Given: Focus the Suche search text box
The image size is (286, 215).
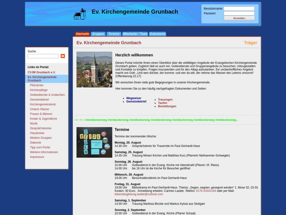Looking at the screenshot, I should coord(43,56).
